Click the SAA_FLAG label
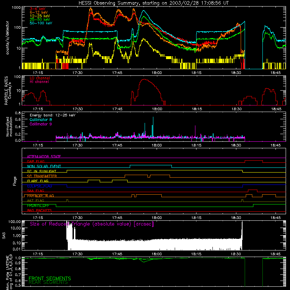290x290 pixels. coord(36,191)
